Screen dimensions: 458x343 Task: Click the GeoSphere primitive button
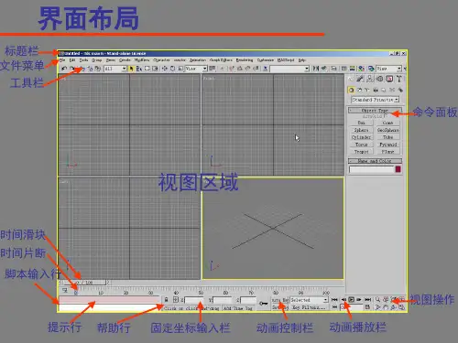pos(387,130)
